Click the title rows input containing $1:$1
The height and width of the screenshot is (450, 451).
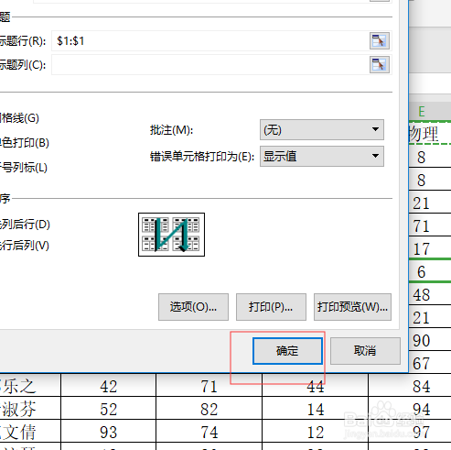click(210, 40)
